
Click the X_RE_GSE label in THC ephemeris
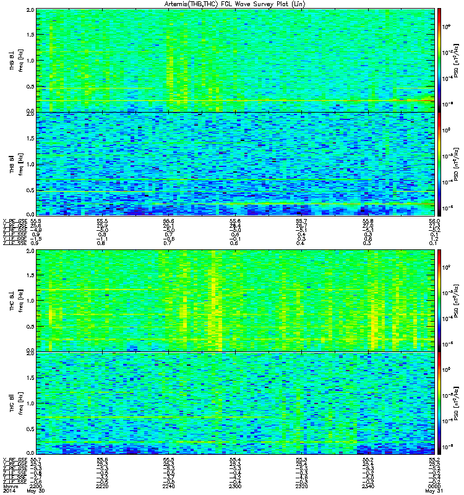15,460
